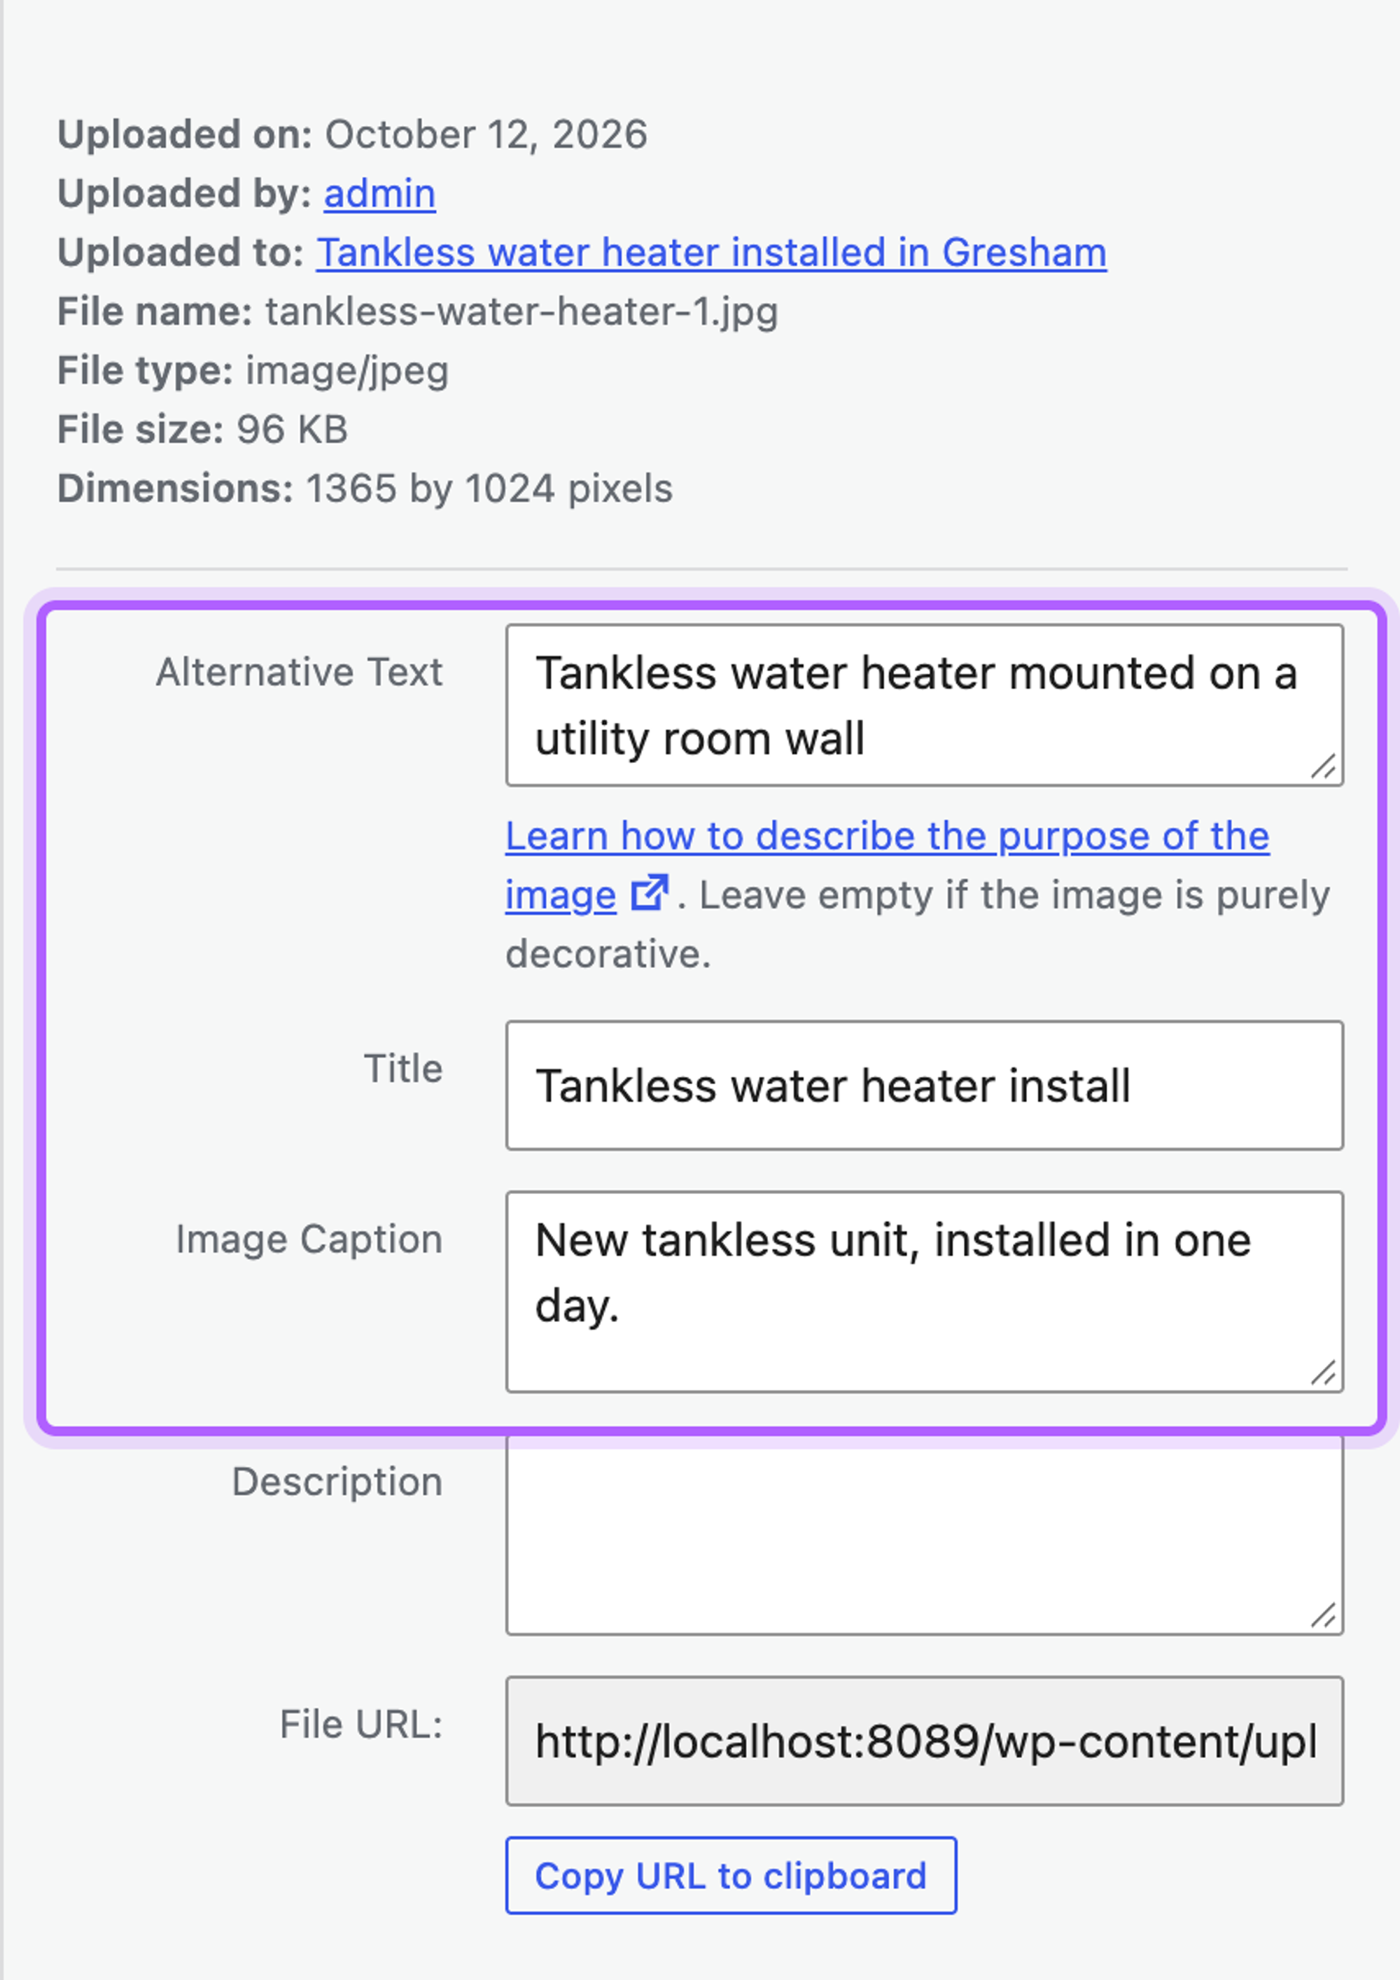Image resolution: width=1400 pixels, height=1980 pixels.
Task: Select the File URL field
Action: coord(925,1741)
